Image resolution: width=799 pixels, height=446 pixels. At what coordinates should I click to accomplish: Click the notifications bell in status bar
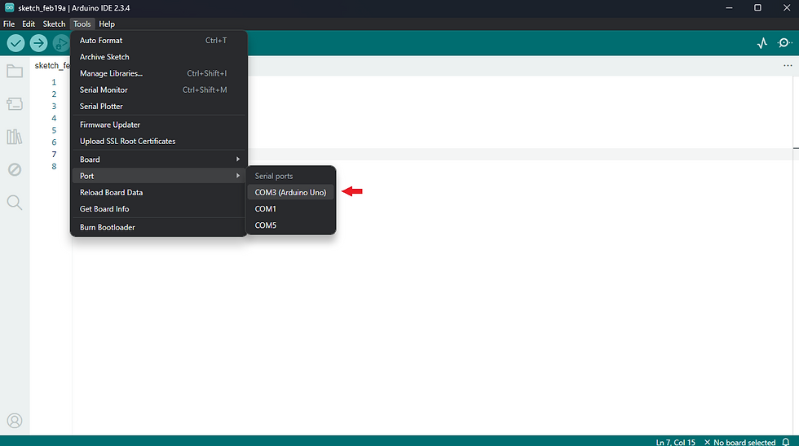786,442
